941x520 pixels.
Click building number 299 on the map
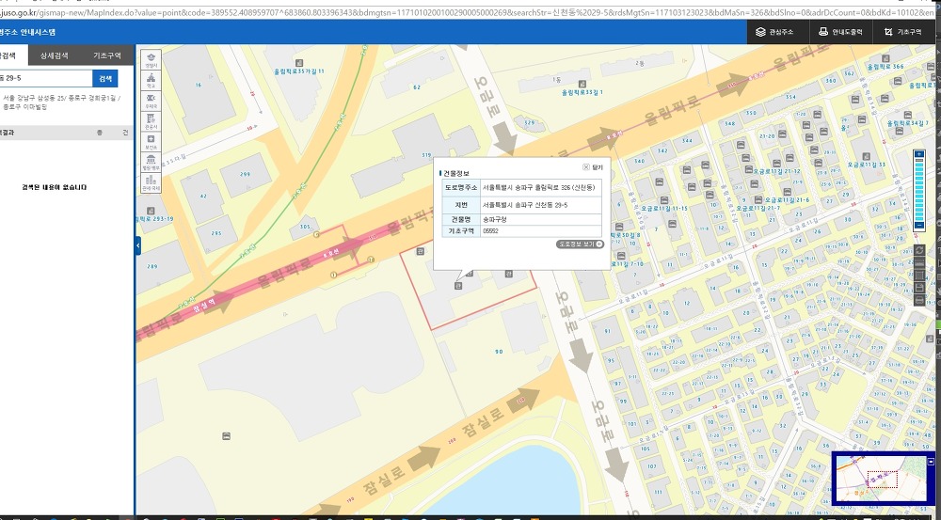pyautogui.click(x=245, y=175)
